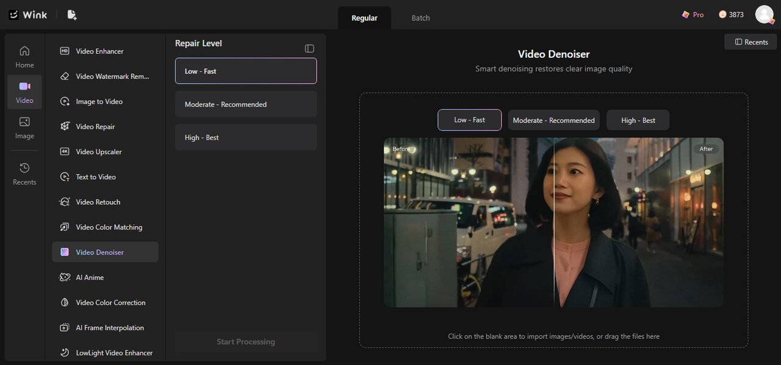Click the Start Processing button
Viewport: 781px width, 365px height.
[246, 341]
